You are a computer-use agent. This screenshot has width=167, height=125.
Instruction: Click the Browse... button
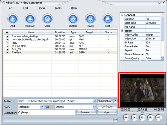click(x=86, y=112)
